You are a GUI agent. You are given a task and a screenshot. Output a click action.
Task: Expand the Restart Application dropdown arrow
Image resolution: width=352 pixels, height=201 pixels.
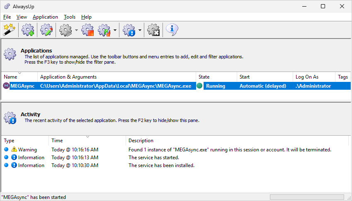tap(115, 31)
